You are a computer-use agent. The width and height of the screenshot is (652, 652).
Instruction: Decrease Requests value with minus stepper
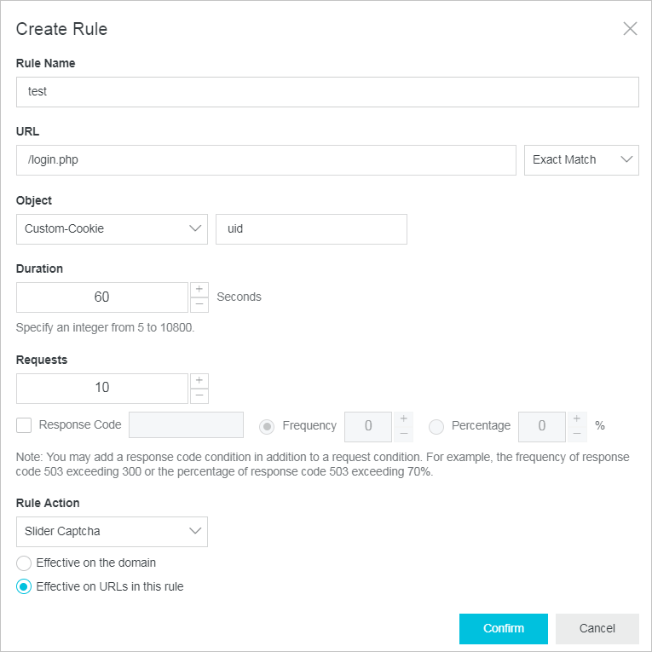(199, 395)
